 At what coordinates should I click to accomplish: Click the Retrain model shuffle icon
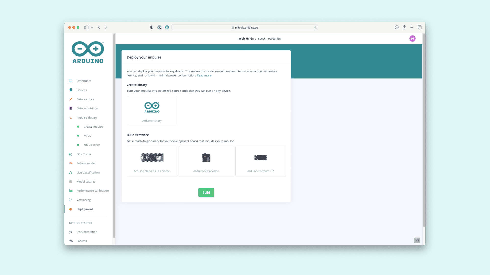[71, 163]
